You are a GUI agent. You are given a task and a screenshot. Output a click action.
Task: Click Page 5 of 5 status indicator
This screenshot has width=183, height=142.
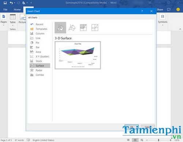6,140
